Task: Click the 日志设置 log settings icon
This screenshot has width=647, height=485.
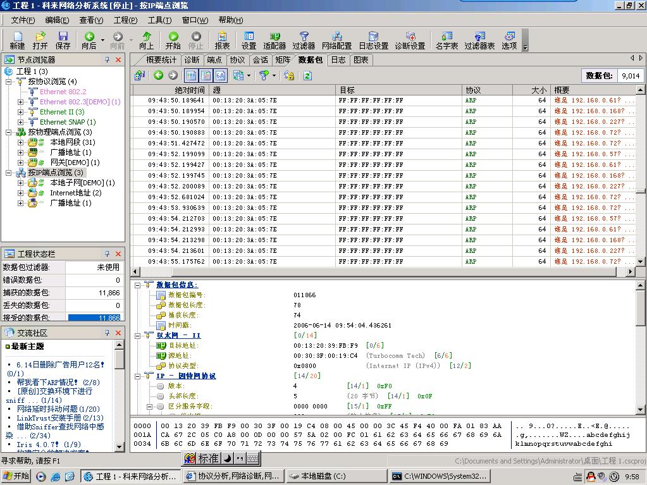Action: tap(373, 37)
